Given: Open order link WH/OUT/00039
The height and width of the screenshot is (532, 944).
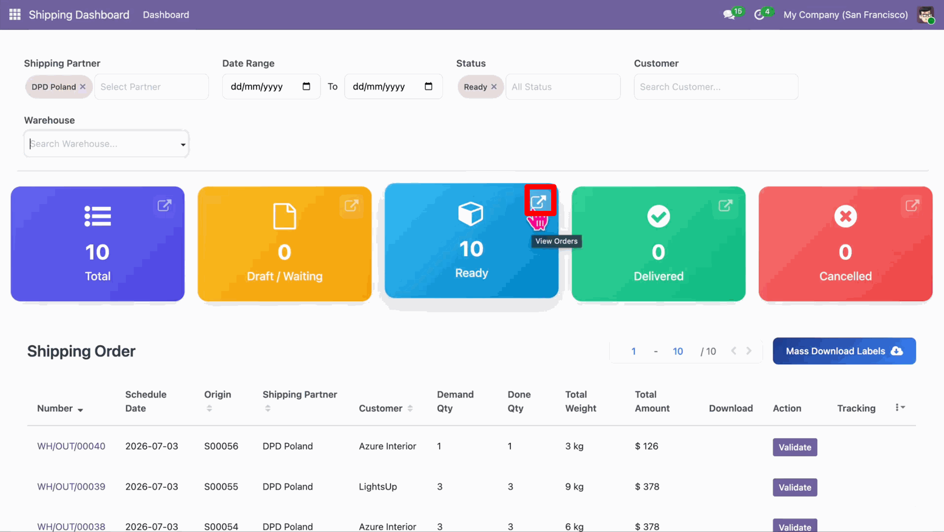Looking at the screenshot, I should 71,486.
